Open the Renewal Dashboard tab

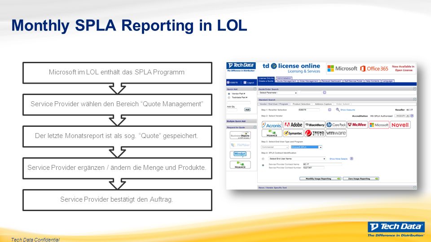click(331, 81)
